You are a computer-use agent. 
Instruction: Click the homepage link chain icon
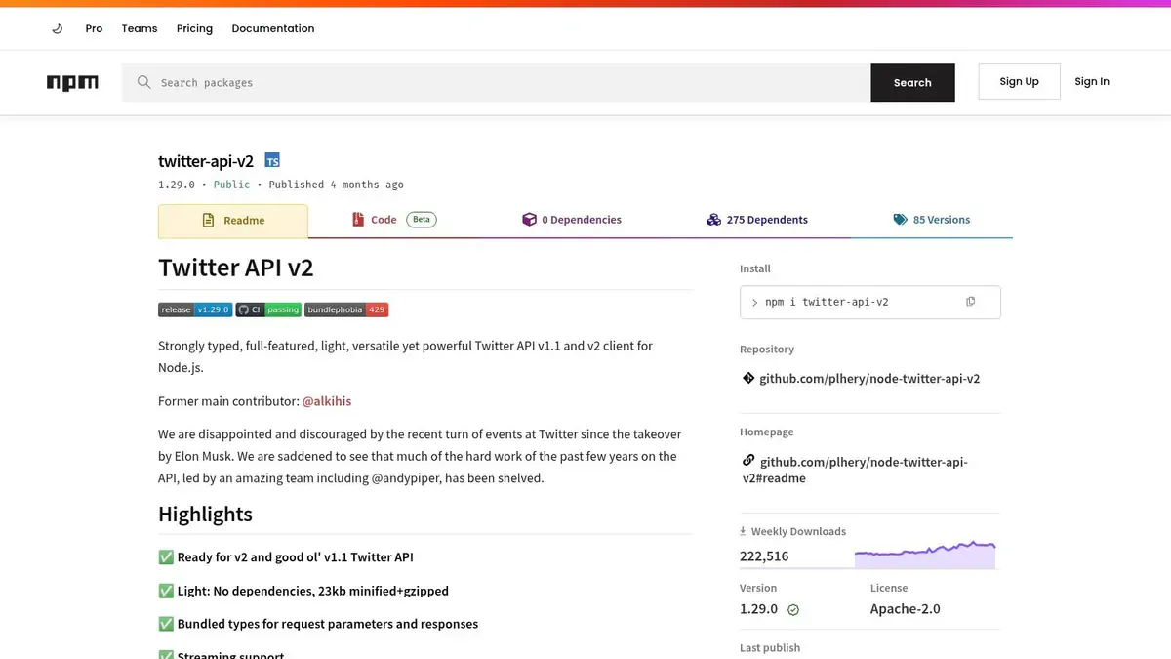point(748,461)
